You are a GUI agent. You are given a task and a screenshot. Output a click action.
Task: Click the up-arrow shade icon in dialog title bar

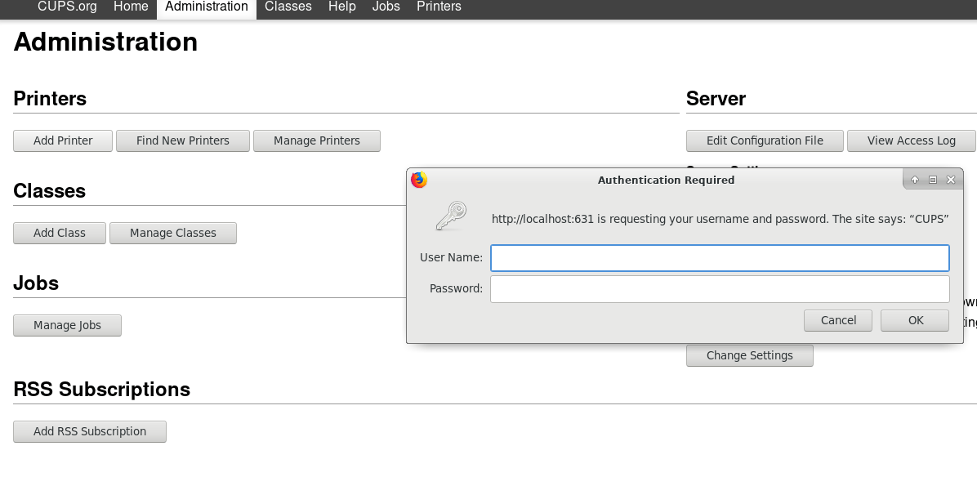(915, 180)
